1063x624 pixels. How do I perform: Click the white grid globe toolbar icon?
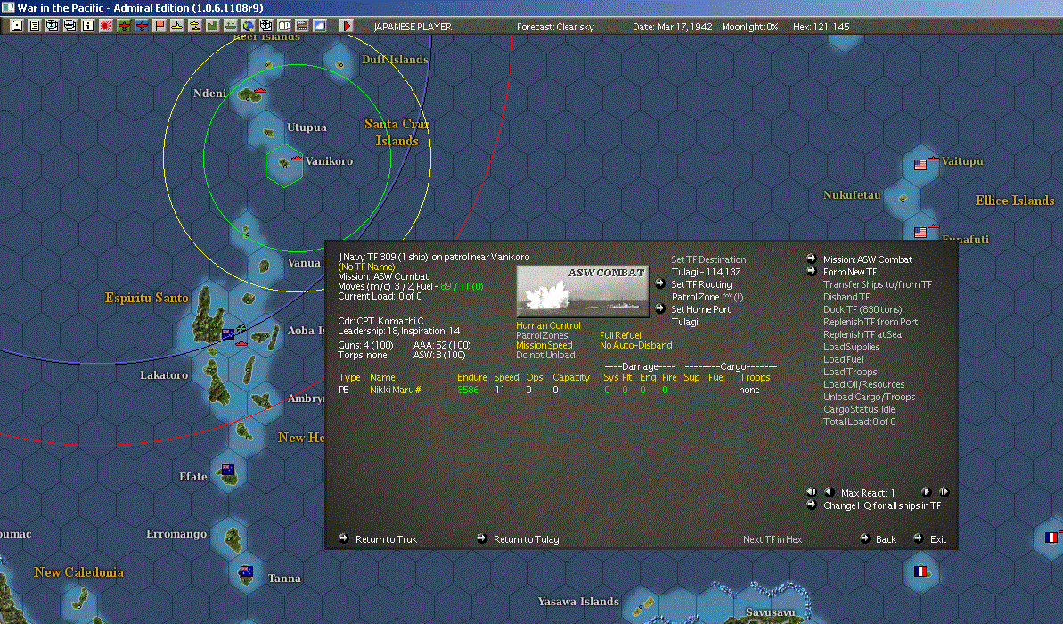266,26
